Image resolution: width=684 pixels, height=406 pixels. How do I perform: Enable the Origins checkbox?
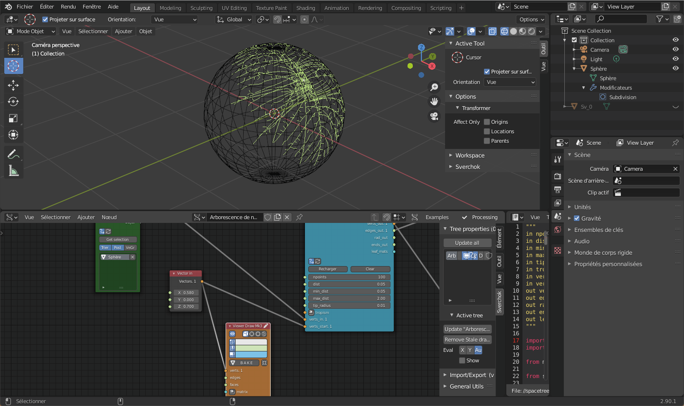click(x=487, y=122)
